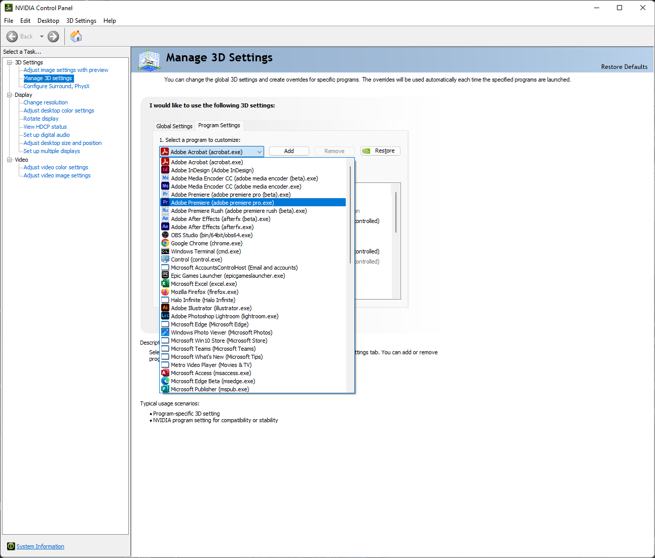This screenshot has height=558, width=655.
Task: Click the Media Encoder beta icon
Action: pos(165,178)
